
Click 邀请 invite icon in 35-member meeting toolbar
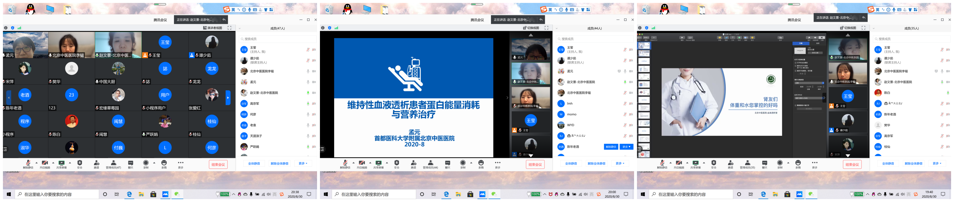[730, 163]
